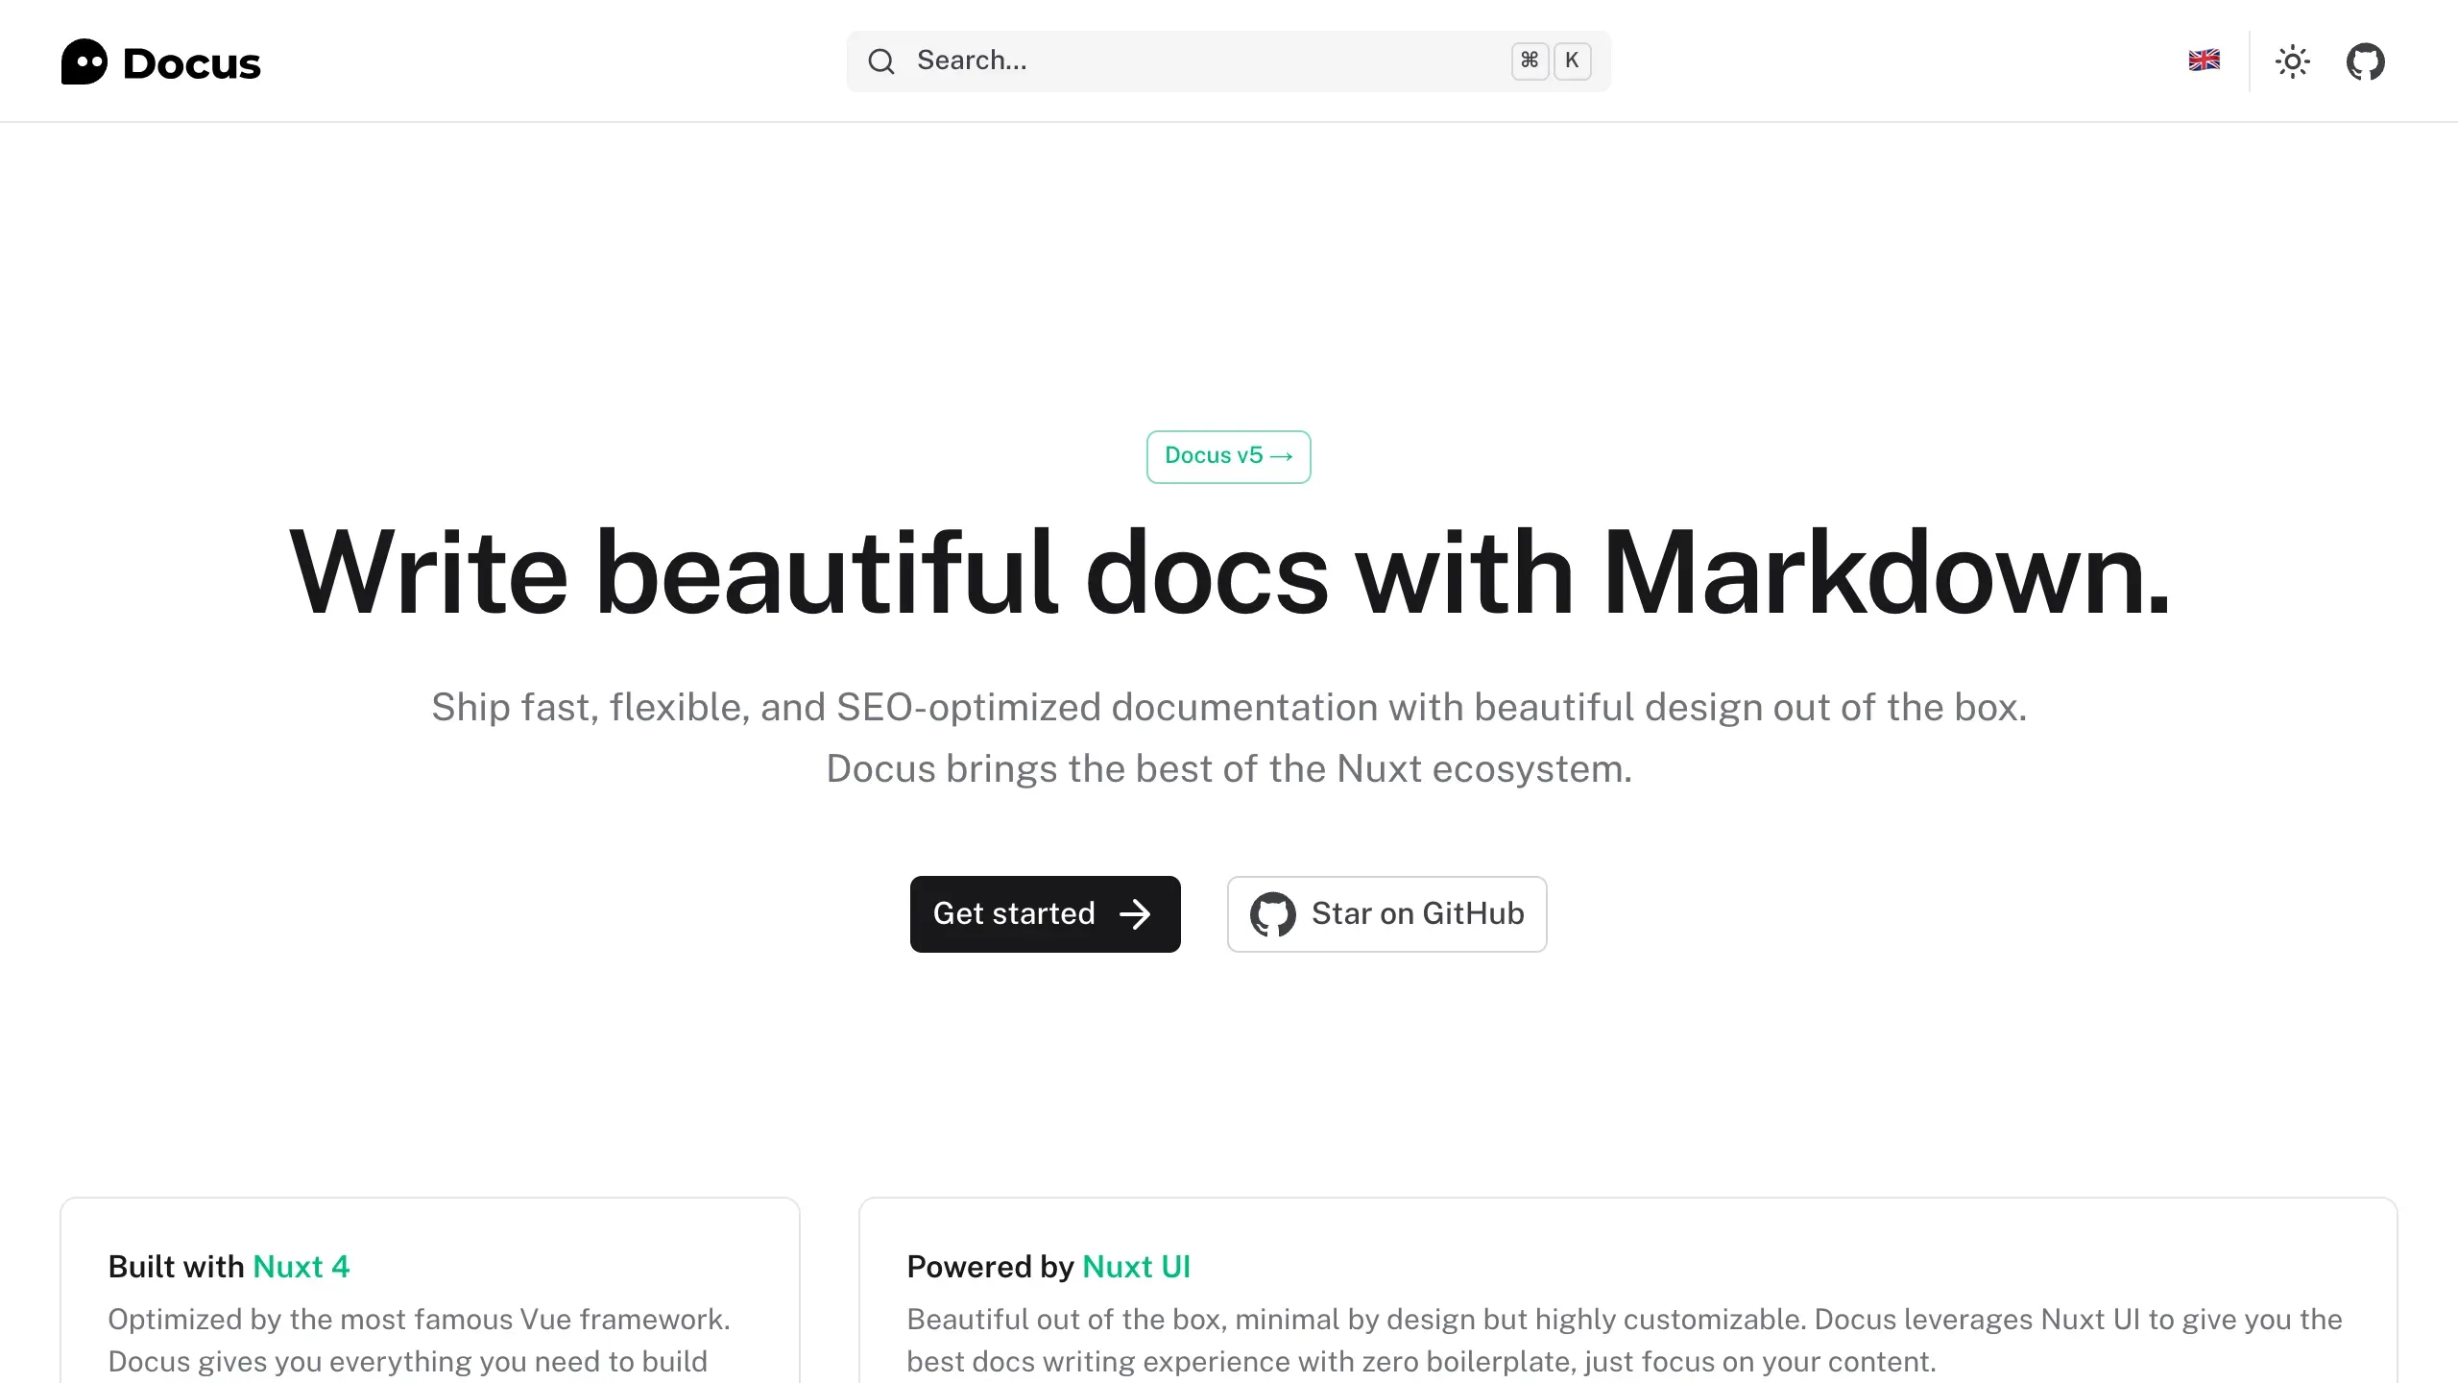Click the ⌘ K keyboard shortcut hint
This screenshot has width=2458, height=1383.
(1549, 61)
